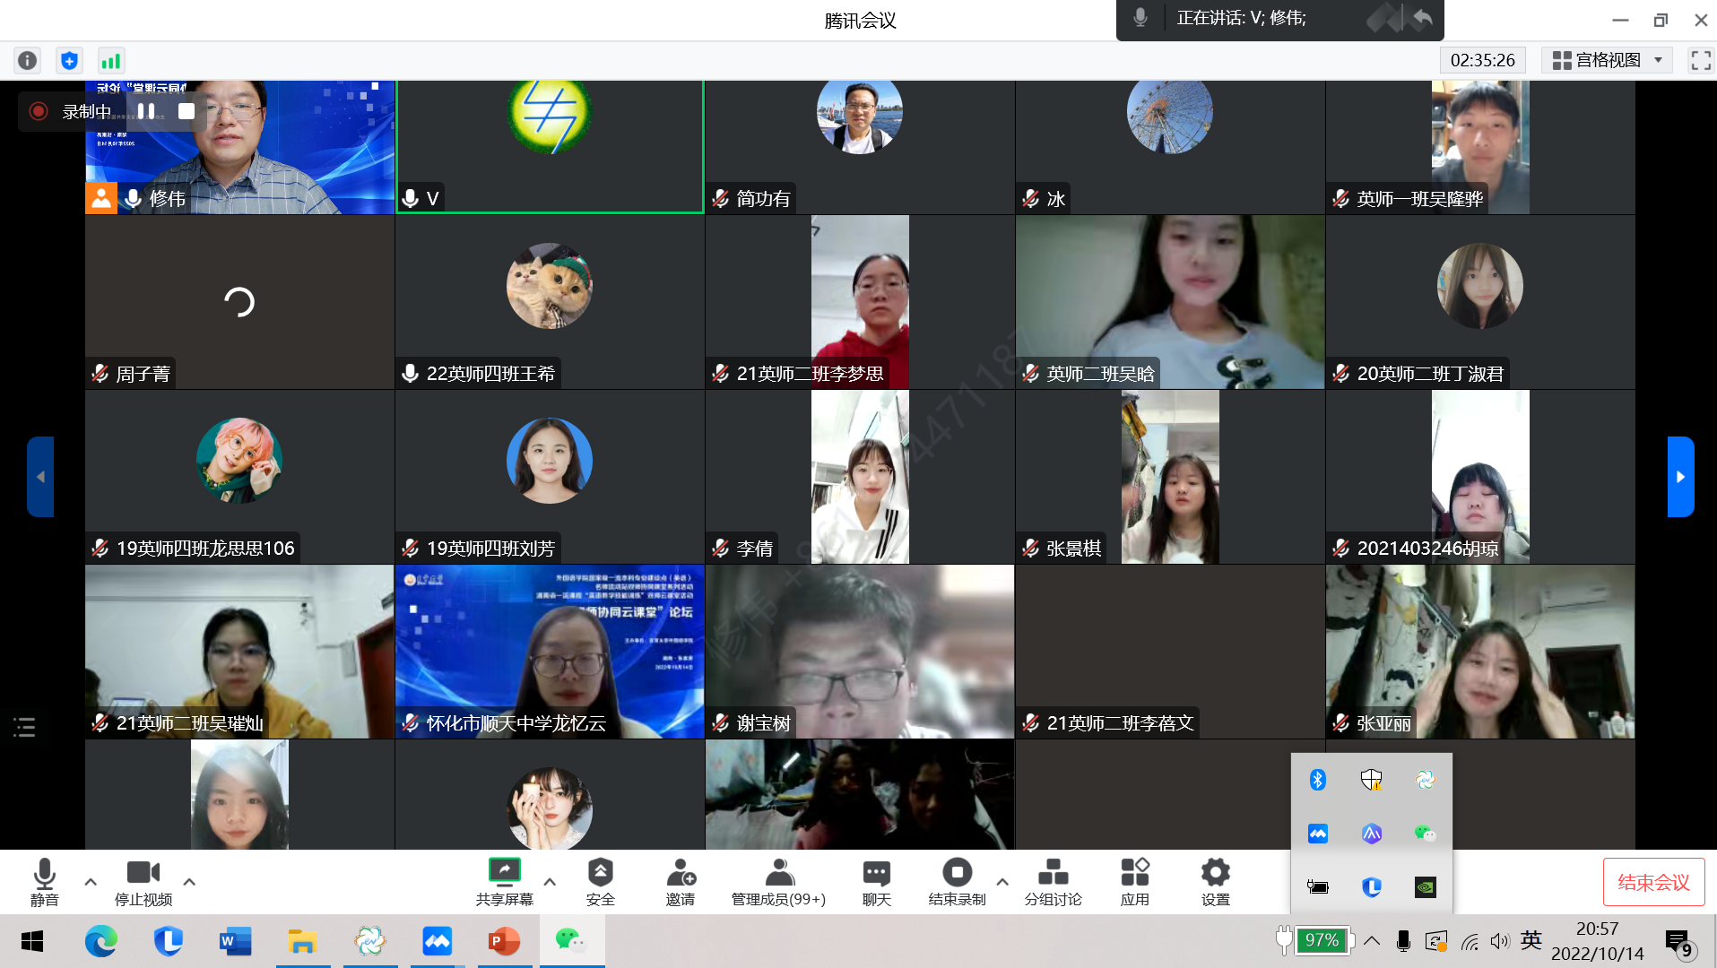Open the grid view (宫格视图) dropdown
Image resolution: width=1717 pixels, height=968 pixels.
(x=1607, y=60)
